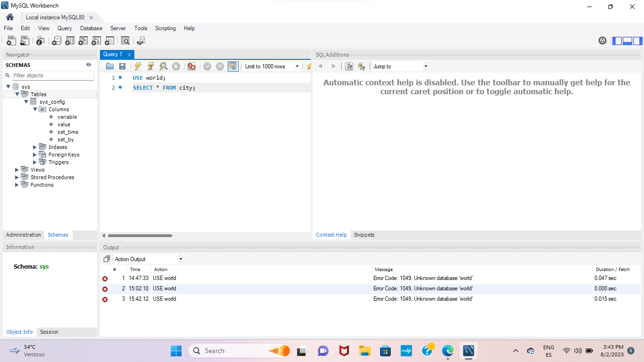Stop the running query icon
644x362 pixels.
click(176, 66)
